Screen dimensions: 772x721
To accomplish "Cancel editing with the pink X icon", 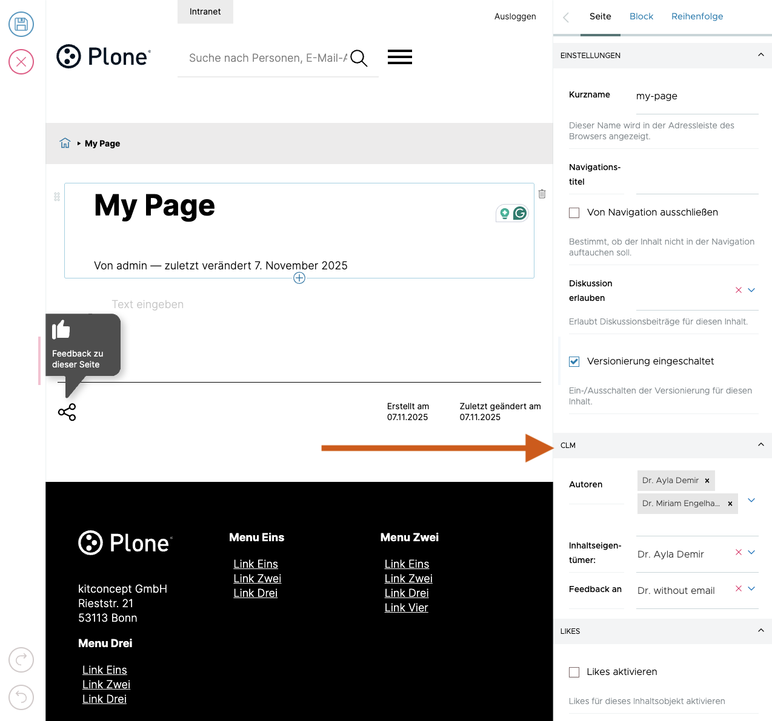I will click(21, 62).
